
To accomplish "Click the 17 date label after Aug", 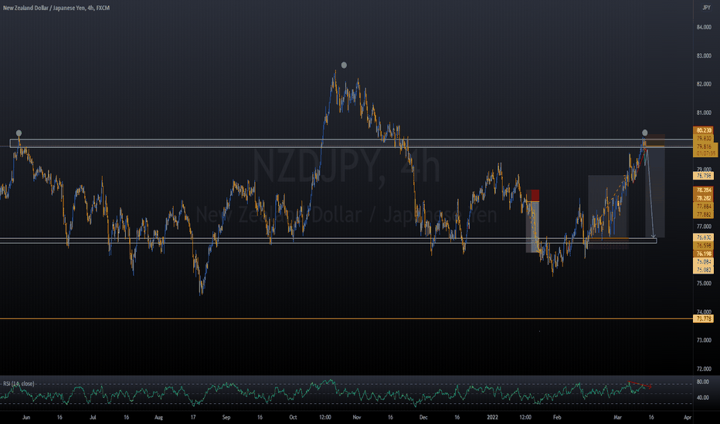I will tap(193, 417).
